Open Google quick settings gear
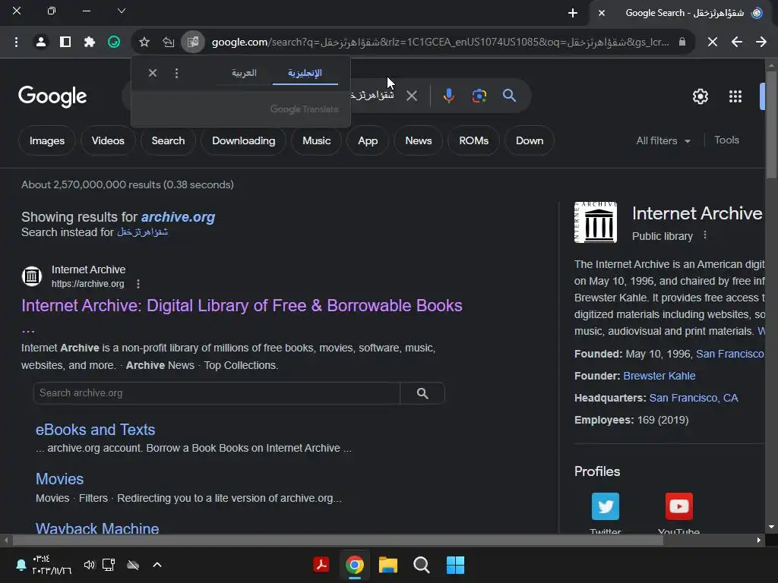Viewport: 778px width, 583px height. click(700, 96)
